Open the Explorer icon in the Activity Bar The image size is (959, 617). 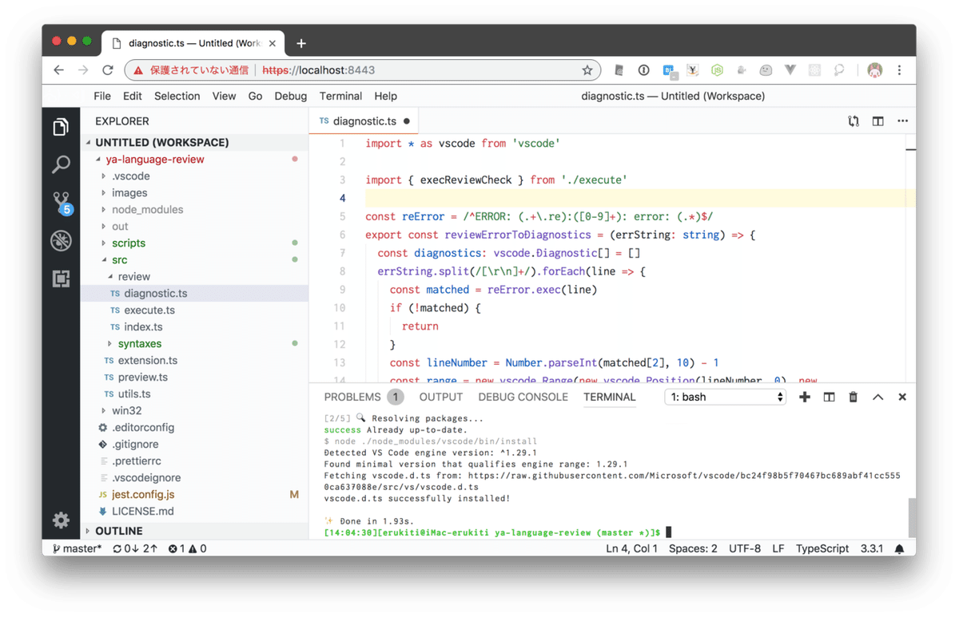62,126
